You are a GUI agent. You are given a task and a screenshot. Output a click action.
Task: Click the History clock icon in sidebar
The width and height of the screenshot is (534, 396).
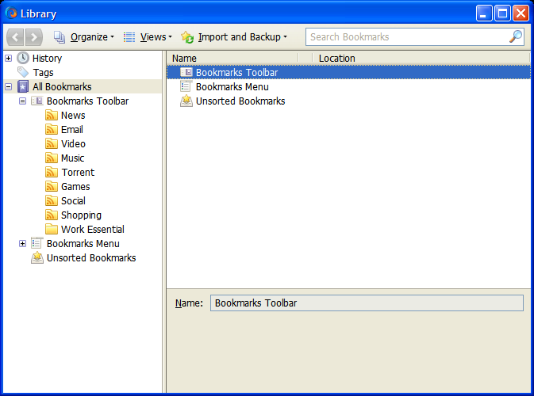point(23,58)
